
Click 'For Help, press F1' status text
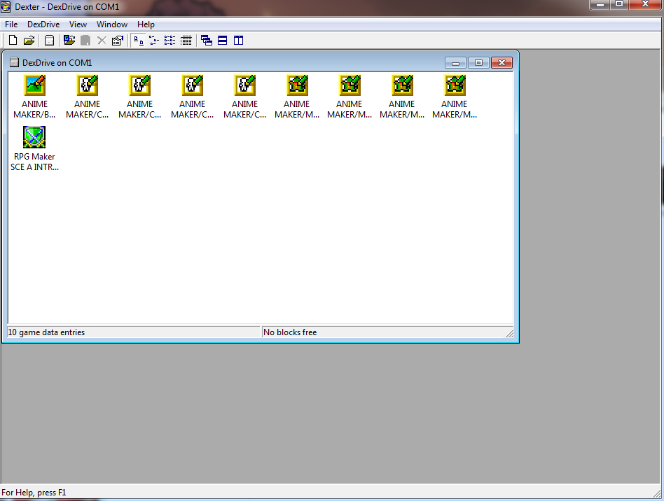point(34,493)
